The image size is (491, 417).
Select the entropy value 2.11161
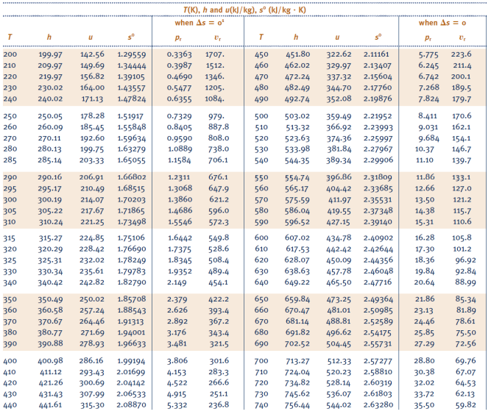click(x=376, y=54)
